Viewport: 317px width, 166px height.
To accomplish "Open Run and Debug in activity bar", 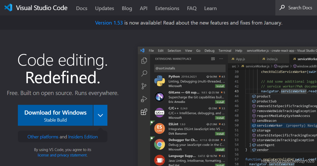I will [x=144, y=99].
